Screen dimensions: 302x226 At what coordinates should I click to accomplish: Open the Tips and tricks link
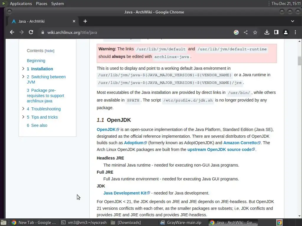point(42,117)
